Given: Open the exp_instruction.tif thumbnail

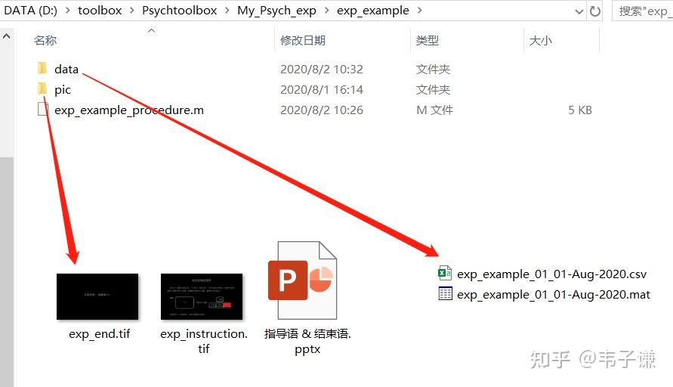Looking at the screenshot, I should 202,296.
